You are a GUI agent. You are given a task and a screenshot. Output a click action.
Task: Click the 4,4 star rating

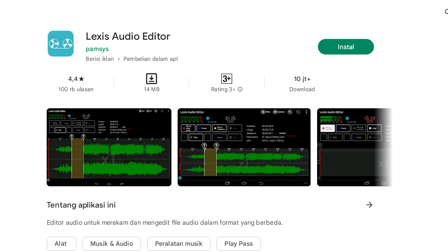coord(76,79)
